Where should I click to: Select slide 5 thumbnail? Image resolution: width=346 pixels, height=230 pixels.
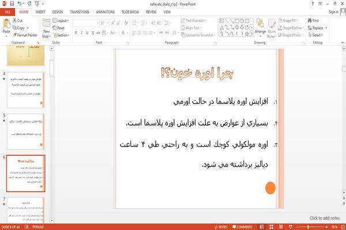[x=25, y=131]
